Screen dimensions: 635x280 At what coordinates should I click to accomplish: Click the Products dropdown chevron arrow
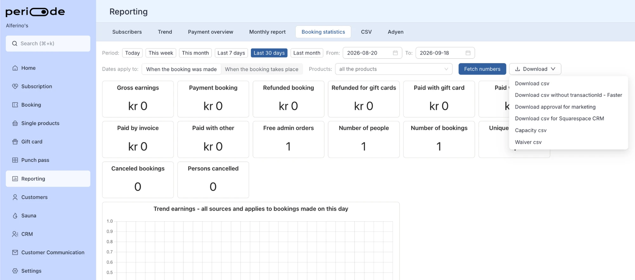click(446, 69)
